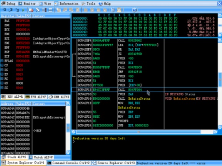This screenshot has width=222, height=166.
Task: Expand the DS segment register
Action: click(x=2, y=70)
